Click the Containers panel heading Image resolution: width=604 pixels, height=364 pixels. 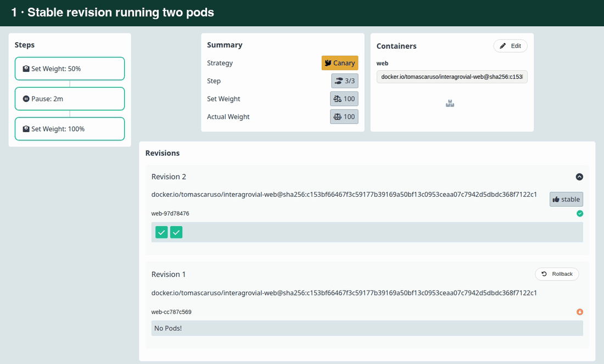(x=396, y=46)
